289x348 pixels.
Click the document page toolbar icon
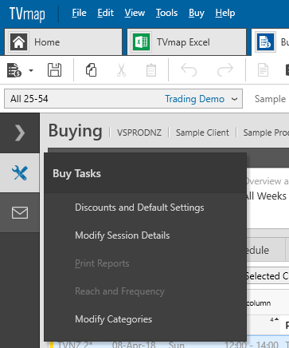[x=263, y=70]
